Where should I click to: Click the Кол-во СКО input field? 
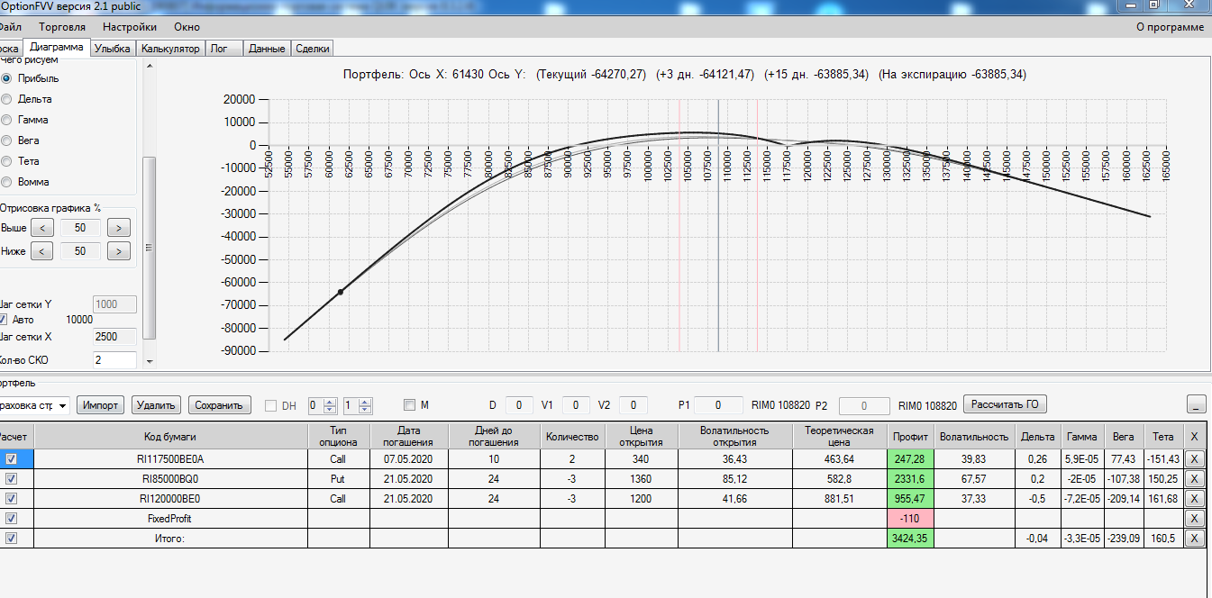click(114, 360)
